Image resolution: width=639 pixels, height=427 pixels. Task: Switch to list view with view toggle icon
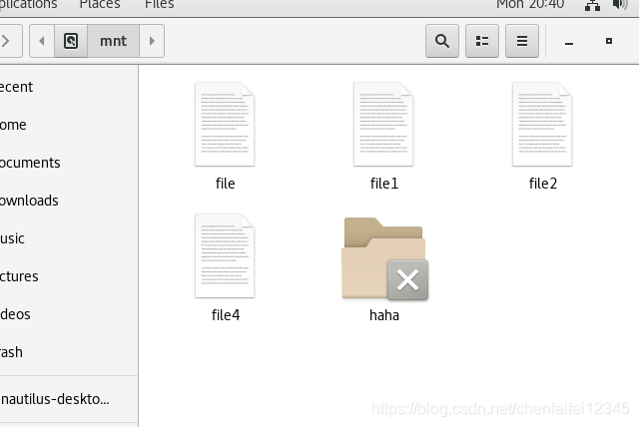click(482, 41)
